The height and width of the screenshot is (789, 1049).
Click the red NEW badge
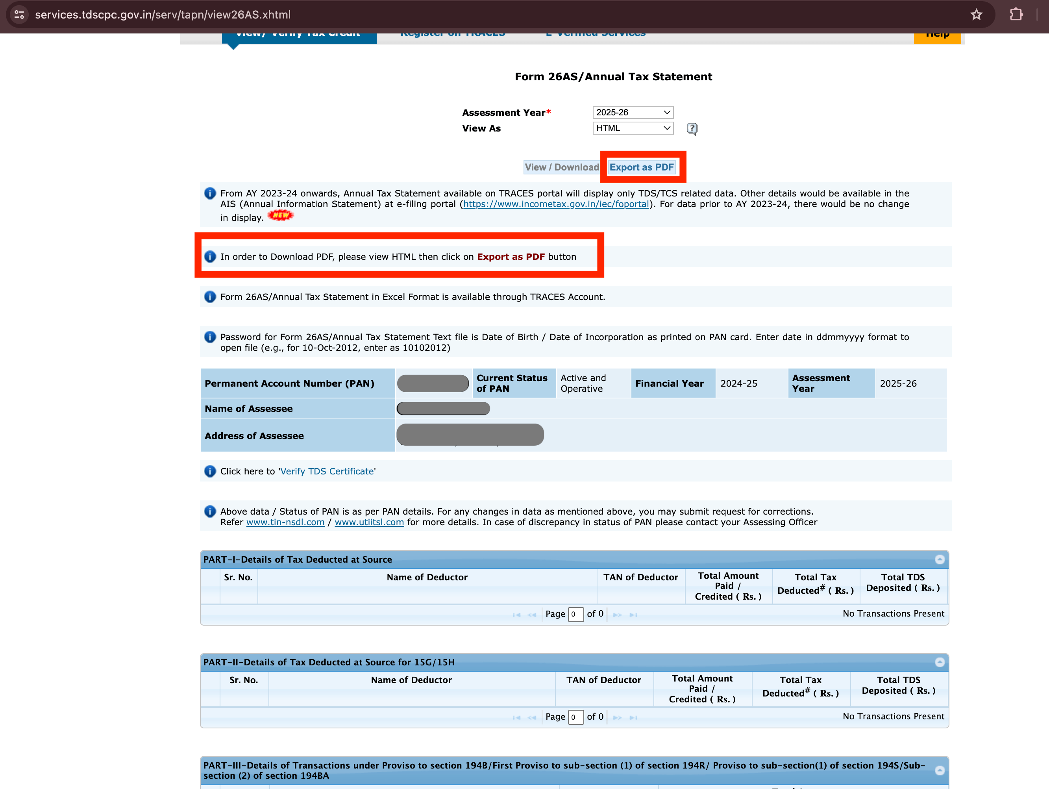tap(280, 215)
